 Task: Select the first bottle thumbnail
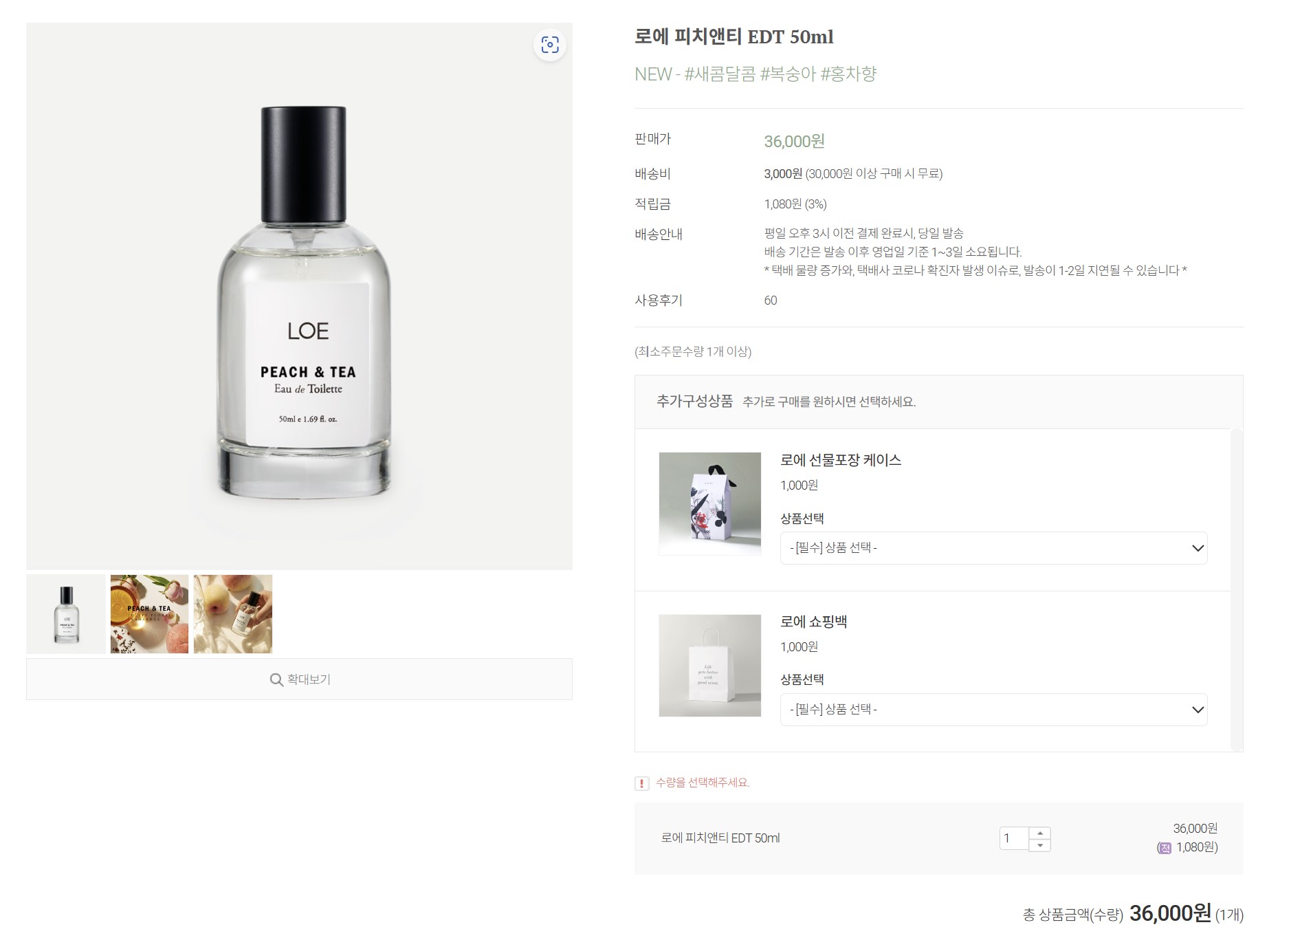pyautogui.click(x=66, y=614)
